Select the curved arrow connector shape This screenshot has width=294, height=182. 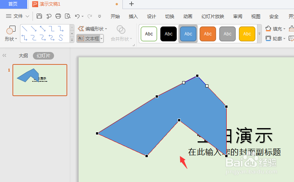click(43, 38)
